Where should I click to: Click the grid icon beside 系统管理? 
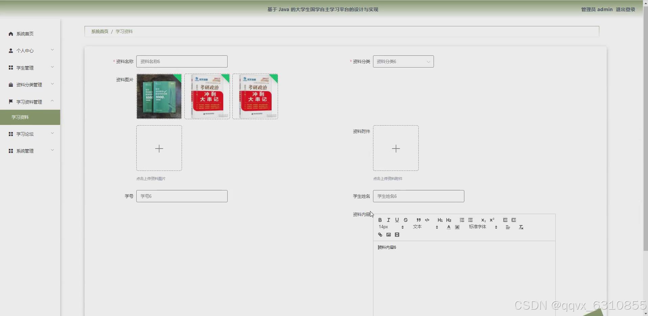[11, 151]
